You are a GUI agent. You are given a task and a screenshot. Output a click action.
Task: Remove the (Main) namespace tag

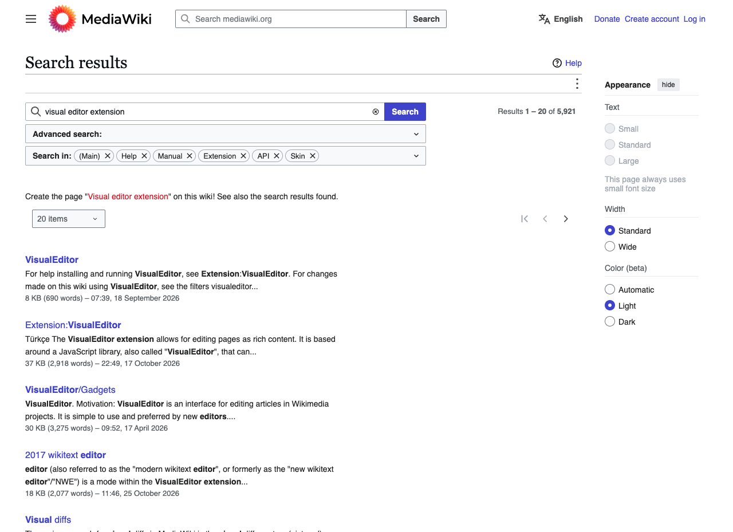click(108, 156)
